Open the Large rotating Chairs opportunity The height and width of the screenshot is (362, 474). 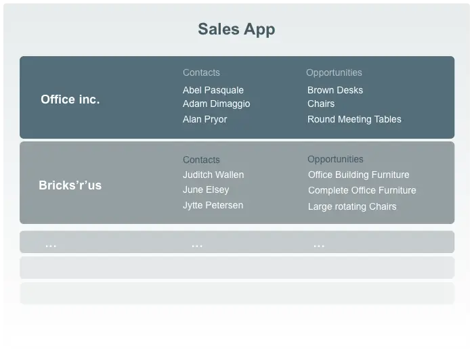[x=352, y=206]
